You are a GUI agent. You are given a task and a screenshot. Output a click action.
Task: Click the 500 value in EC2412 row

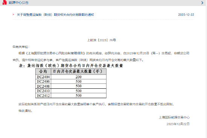[79, 96]
